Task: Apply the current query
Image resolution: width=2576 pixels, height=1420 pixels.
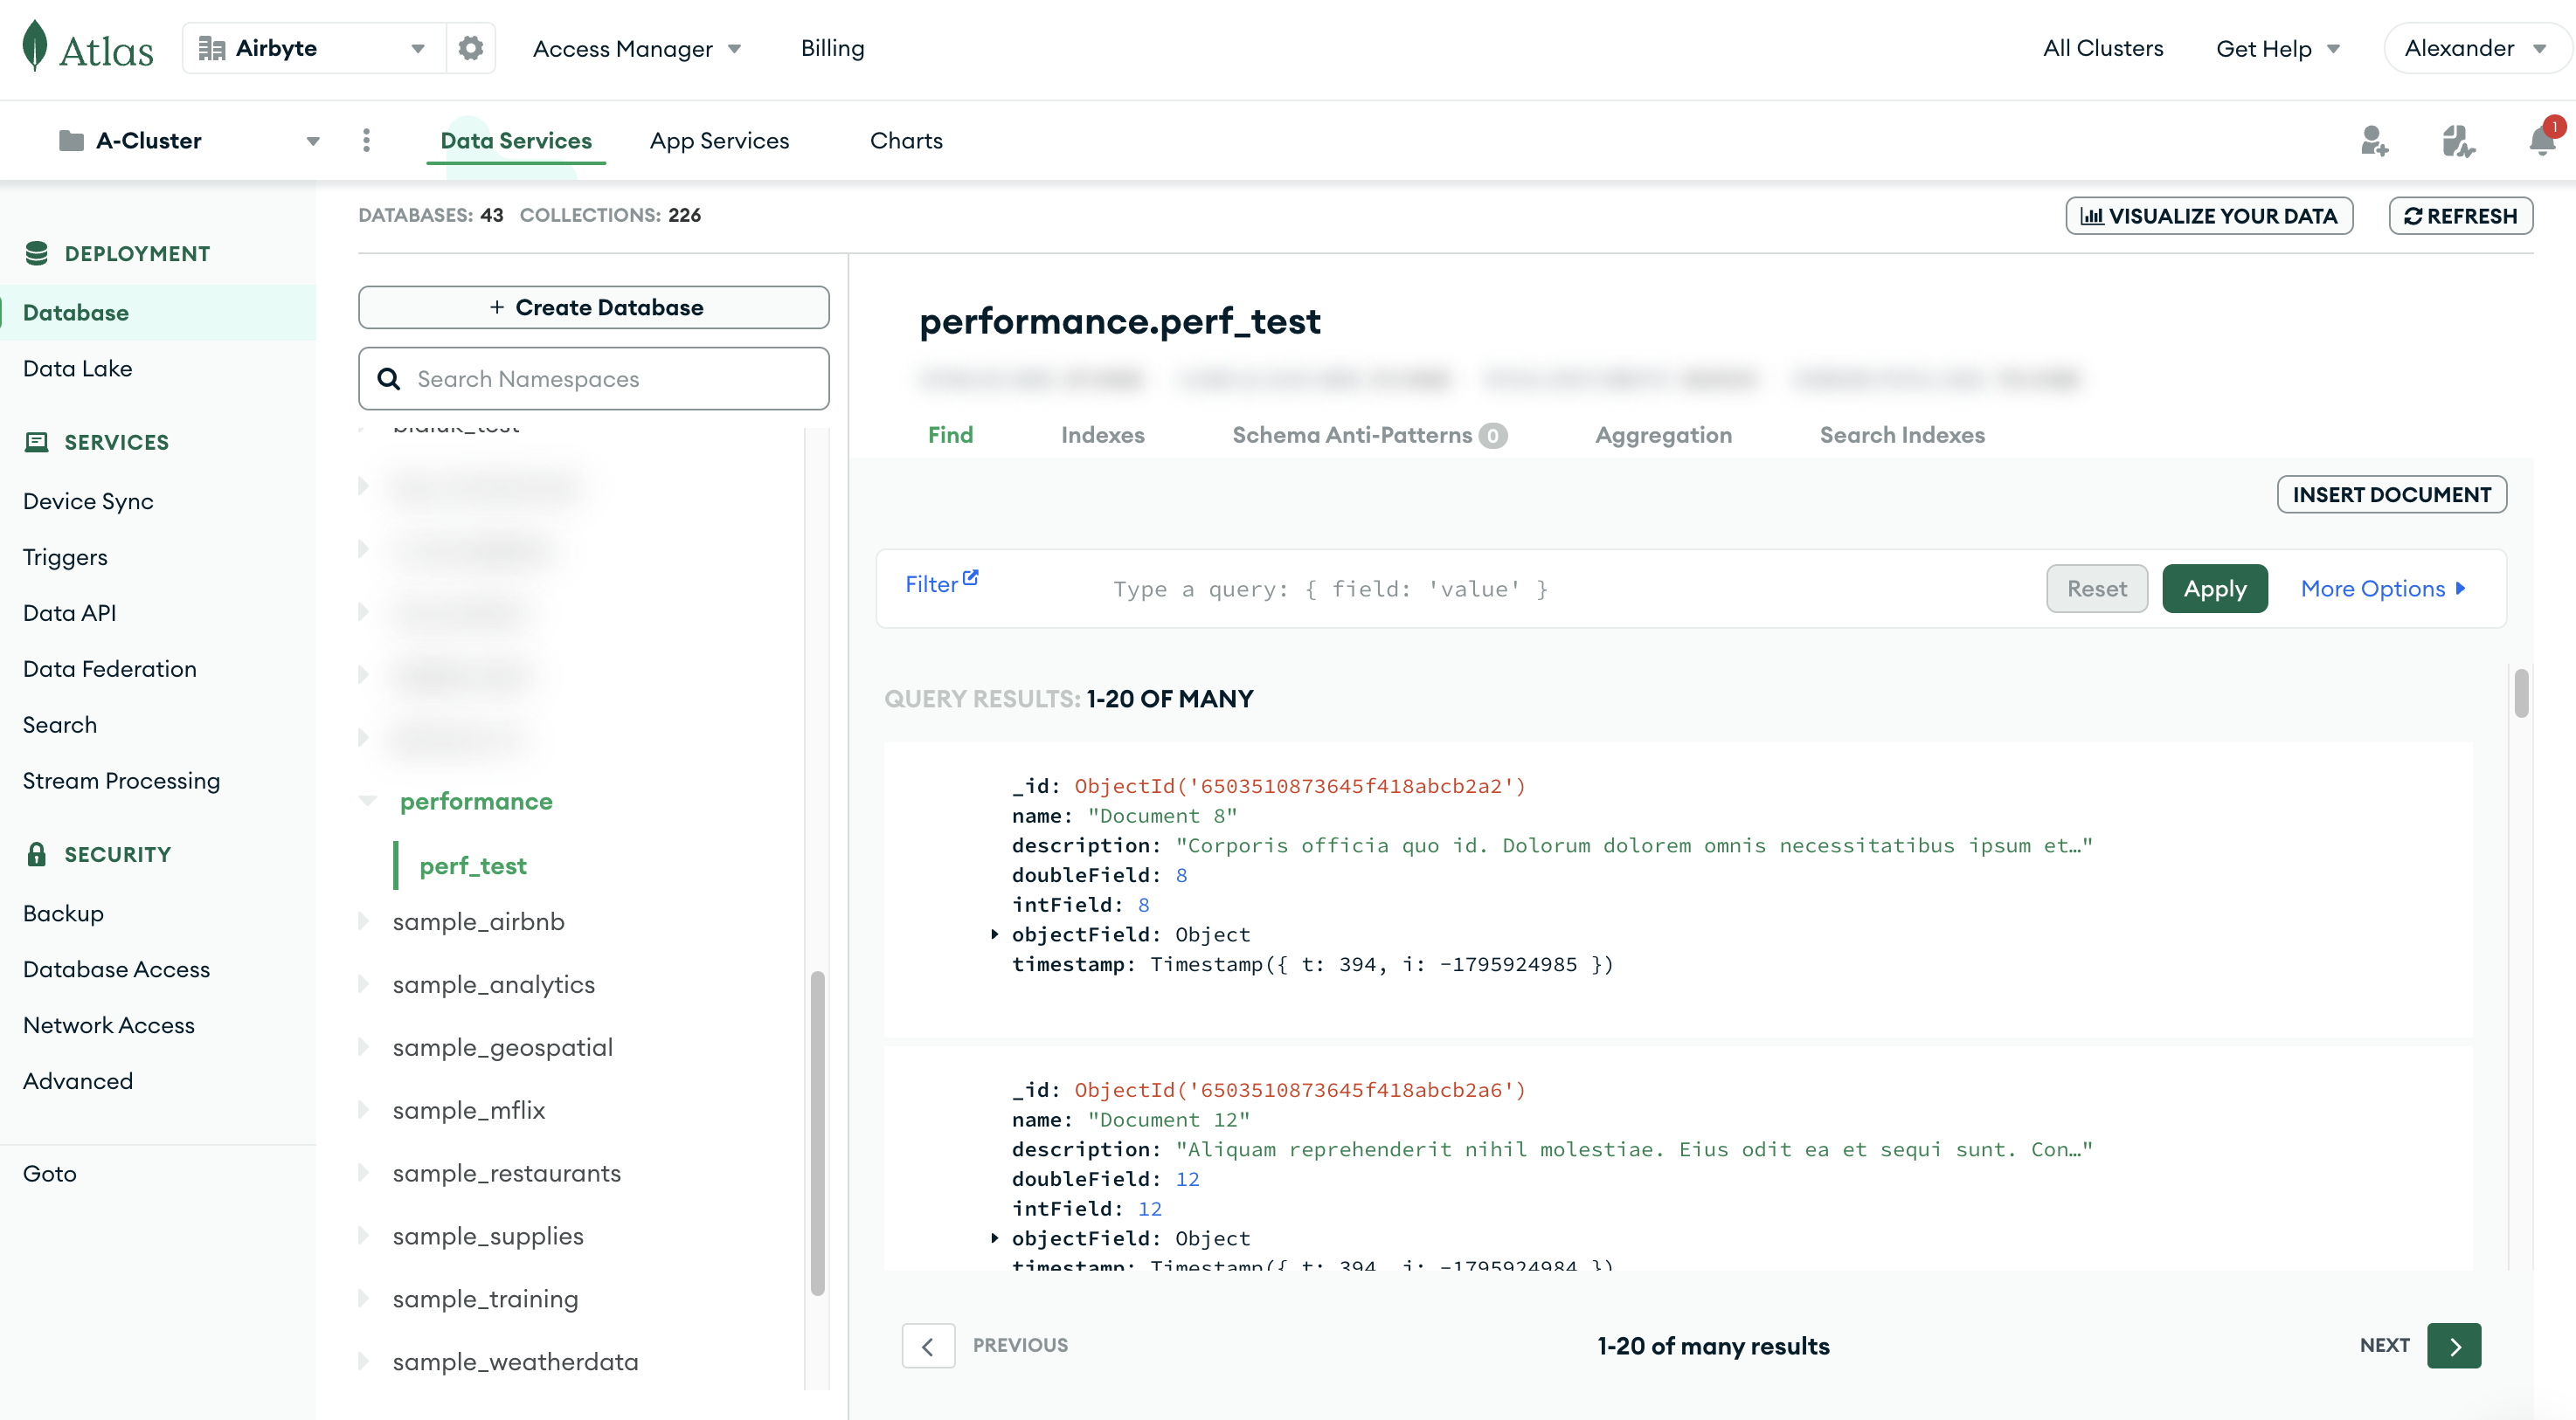Action: 2215,589
